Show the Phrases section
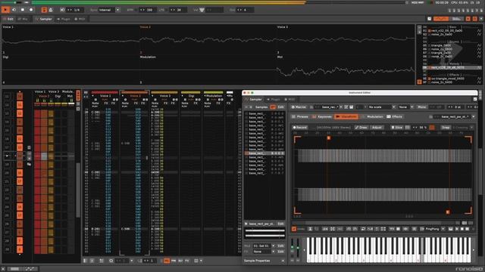Viewport: 485px width, 272px height. click(300, 117)
